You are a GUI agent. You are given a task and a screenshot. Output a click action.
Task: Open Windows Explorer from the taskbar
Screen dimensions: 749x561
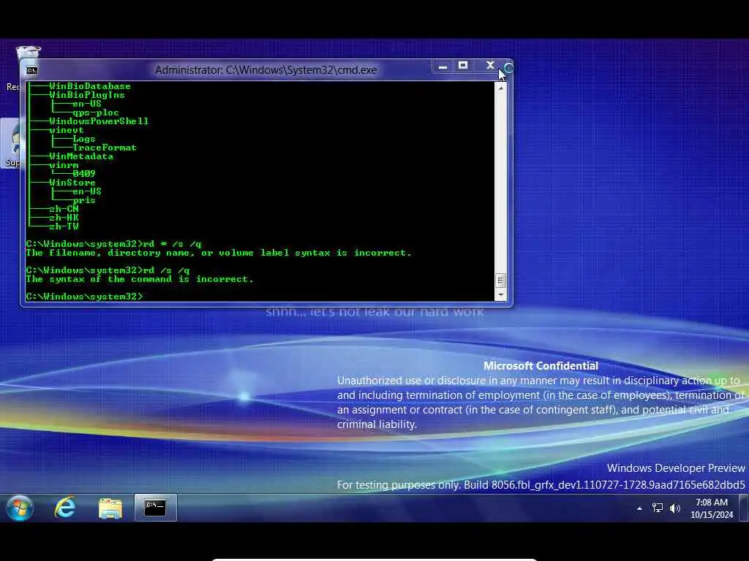[x=110, y=508]
